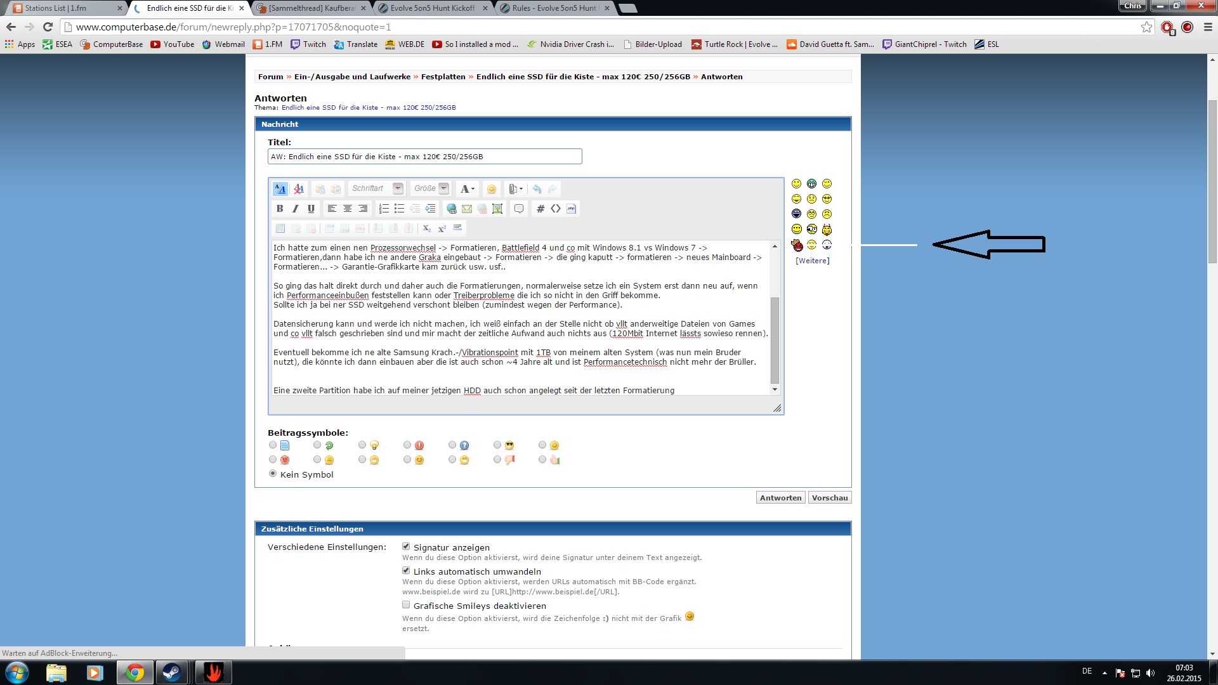
Task: Click the Titel input field
Action: click(424, 157)
